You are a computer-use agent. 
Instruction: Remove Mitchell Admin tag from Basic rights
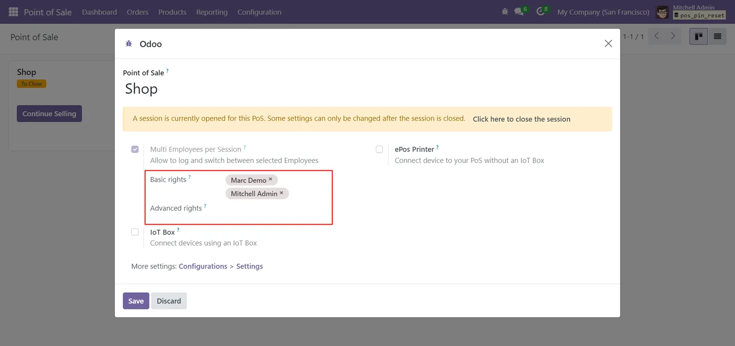tap(281, 193)
